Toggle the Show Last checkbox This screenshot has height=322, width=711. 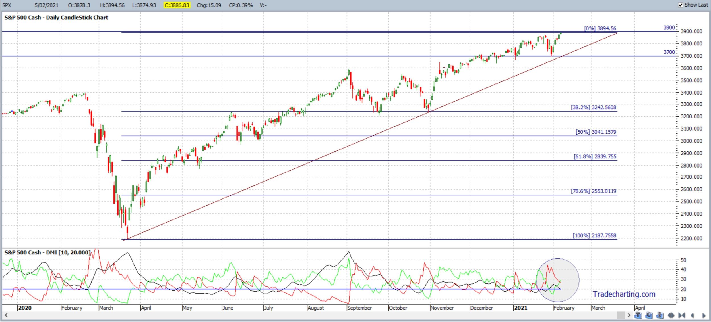(680, 5)
